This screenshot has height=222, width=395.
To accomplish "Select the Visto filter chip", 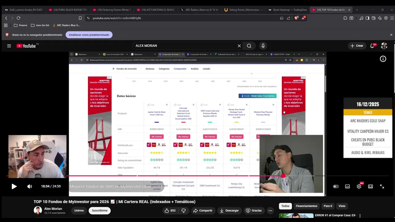I will pos(342,206).
